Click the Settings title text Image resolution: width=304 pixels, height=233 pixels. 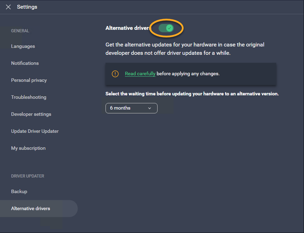[x=27, y=7]
